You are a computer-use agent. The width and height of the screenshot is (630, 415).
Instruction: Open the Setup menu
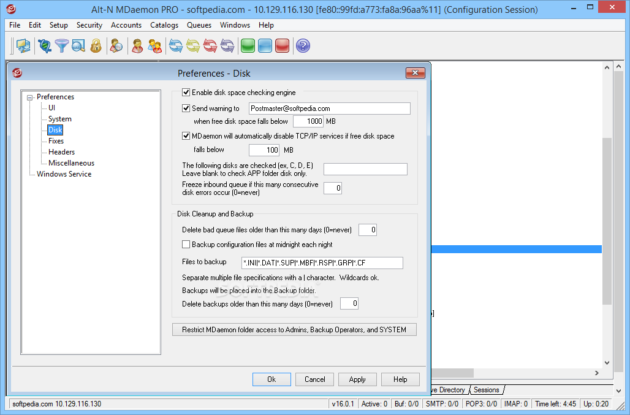(x=59, y=25)
